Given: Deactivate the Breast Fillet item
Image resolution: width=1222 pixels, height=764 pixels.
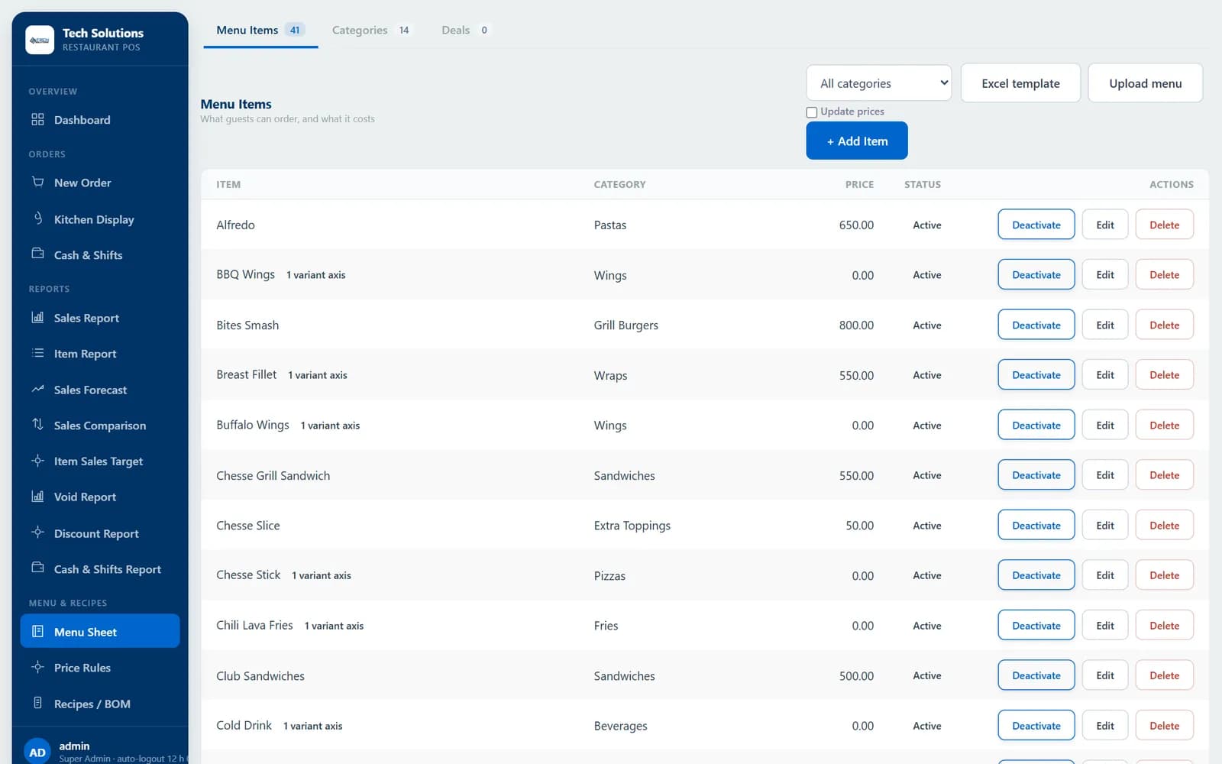Looking at the screenshot, I should 1036,374.
